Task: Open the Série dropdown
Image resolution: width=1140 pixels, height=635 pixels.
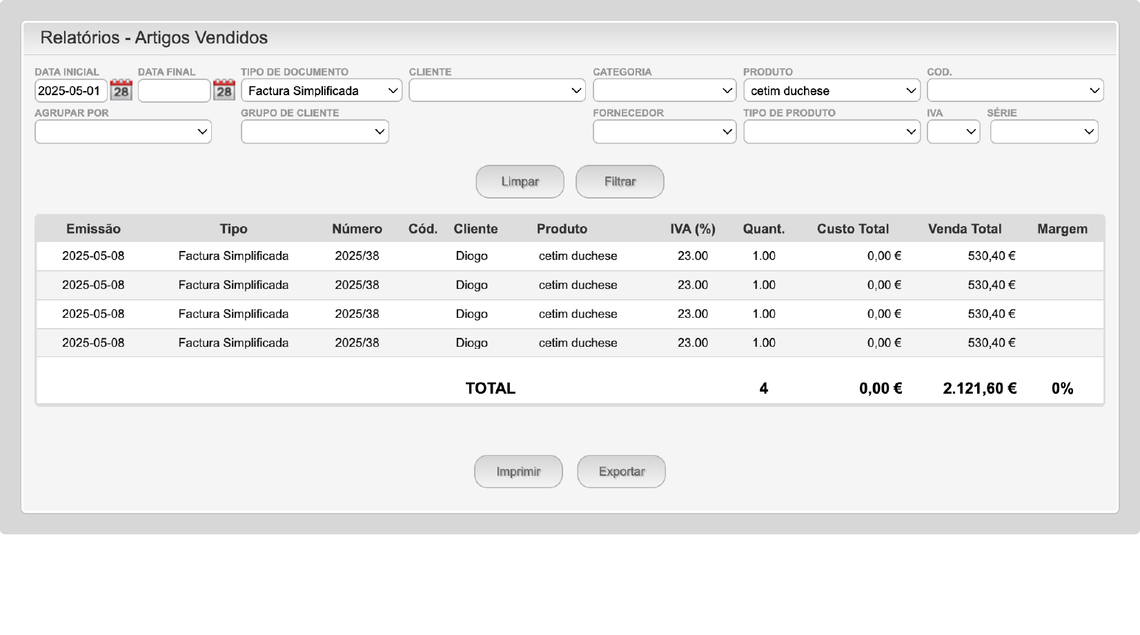Action: coord(1043,132)
